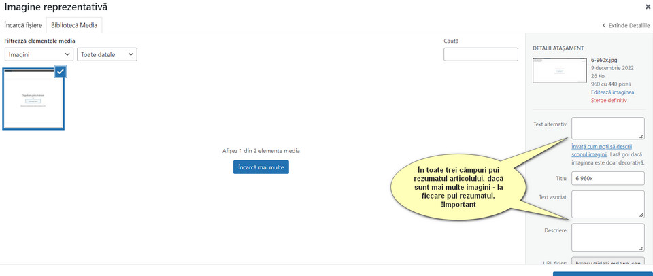Viewport: 653px width, 276px height.
Task: Select the URL fișier field
Action: [607, 263]
